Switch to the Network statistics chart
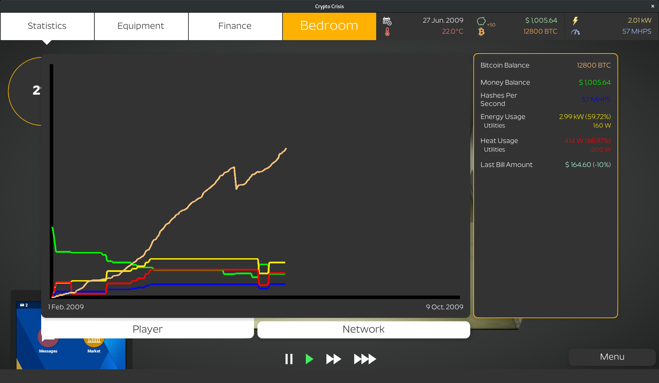 pyautogui.click(x=363, y=329)
